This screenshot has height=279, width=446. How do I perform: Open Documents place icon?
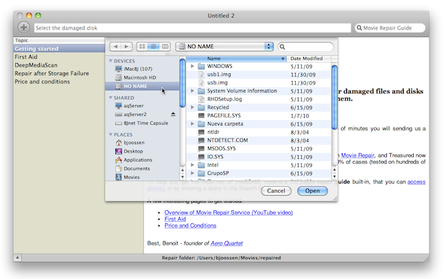[119, 168]
